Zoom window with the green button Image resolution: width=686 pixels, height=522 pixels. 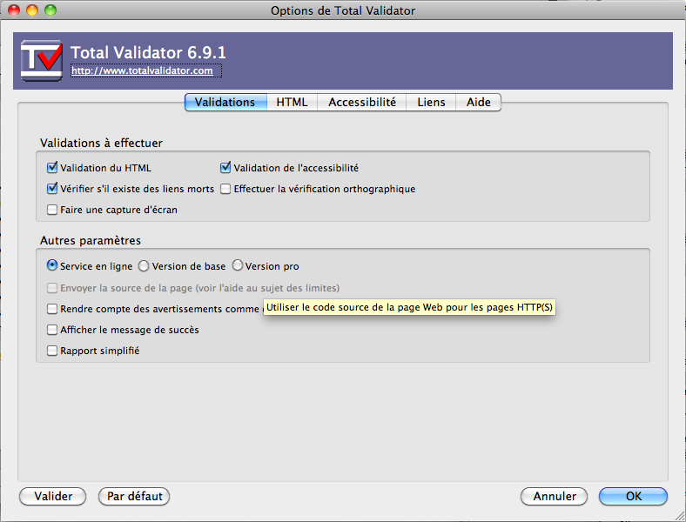tap(50, 10)
